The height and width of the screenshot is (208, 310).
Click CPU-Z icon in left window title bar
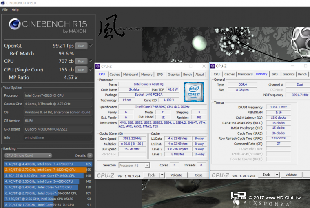click(x=97, y=66)
